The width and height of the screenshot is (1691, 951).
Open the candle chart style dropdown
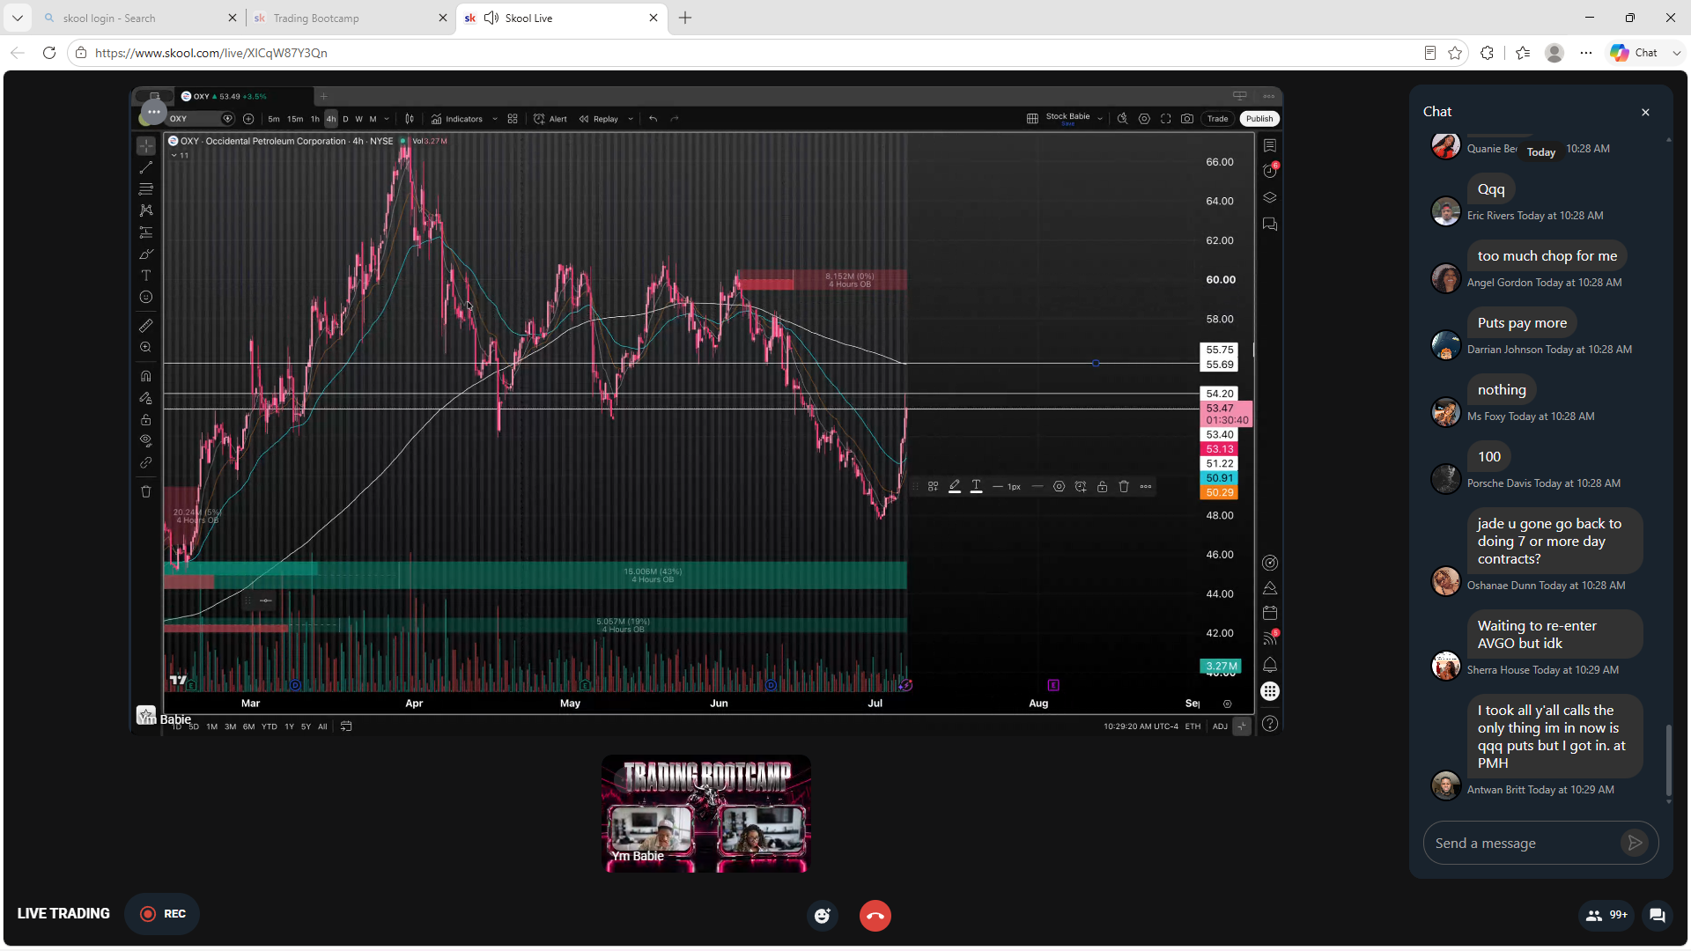point(410,119)
